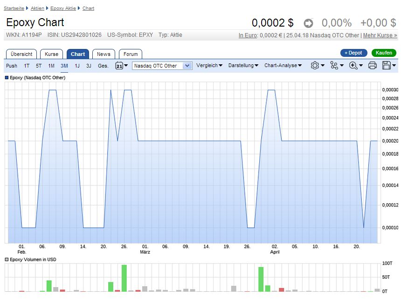The image size is (401, 302).
Task: Expand the arrow beside the save icon
Action: pyautogui.click(x=394, y=65)
